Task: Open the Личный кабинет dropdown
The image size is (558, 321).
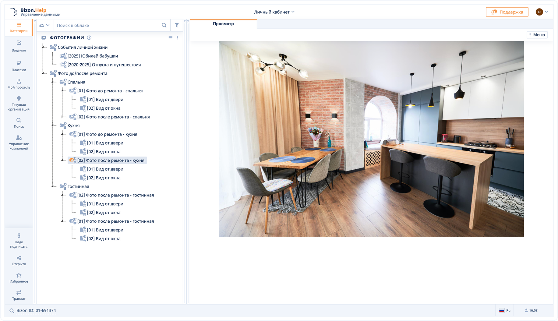Action: click(x=274, y=12)
